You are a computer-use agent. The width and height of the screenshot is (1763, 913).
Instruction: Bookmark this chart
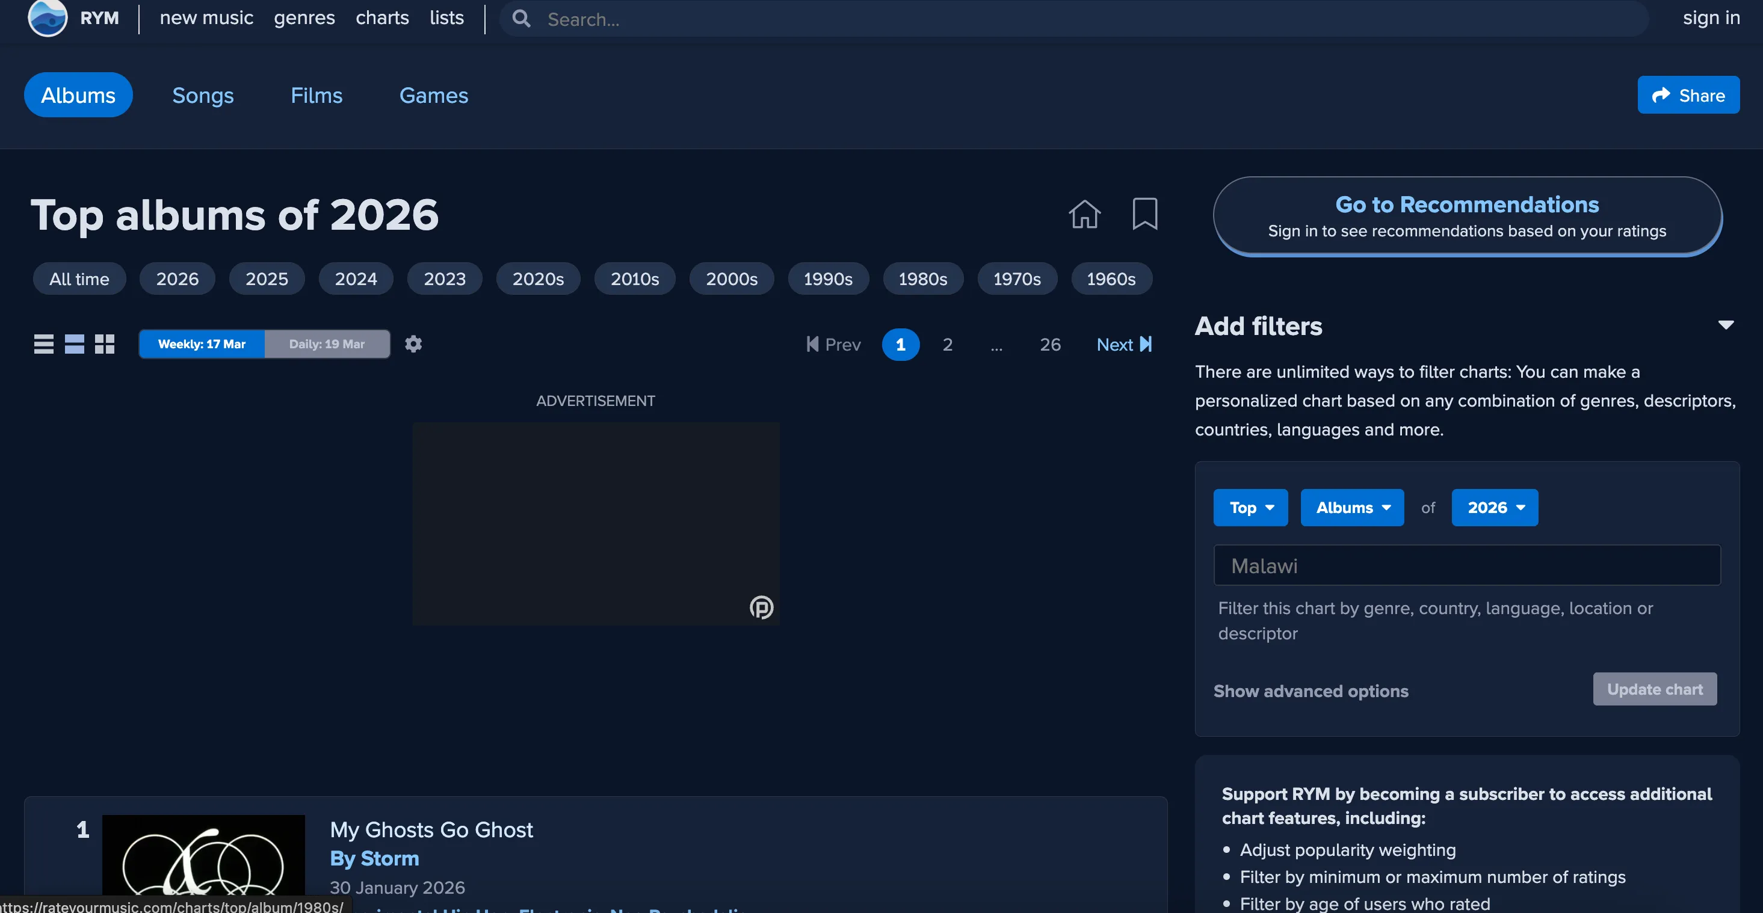click(1145, 214)
